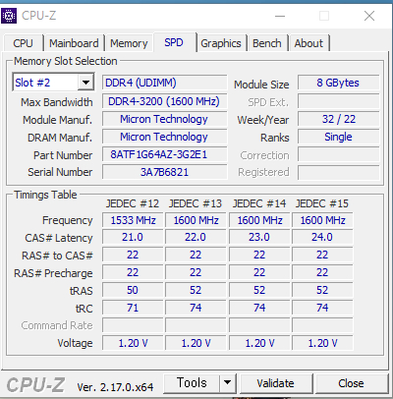Click the DRAM Manuf. Micron Technology value

(x=164, y=137)
